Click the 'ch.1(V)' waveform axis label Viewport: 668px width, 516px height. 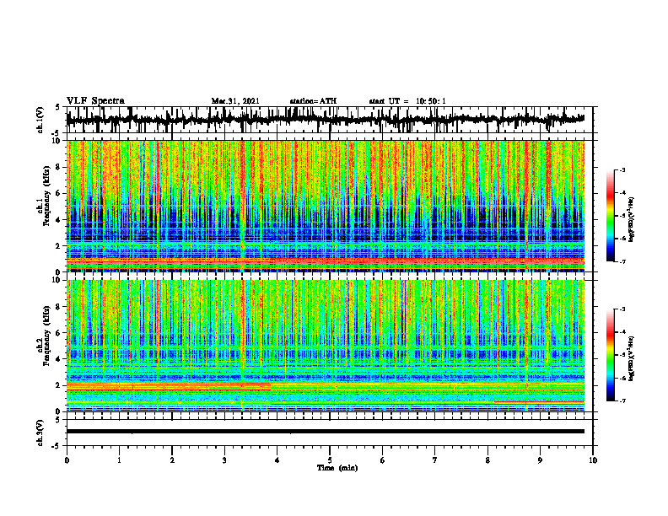click(40, 120)
